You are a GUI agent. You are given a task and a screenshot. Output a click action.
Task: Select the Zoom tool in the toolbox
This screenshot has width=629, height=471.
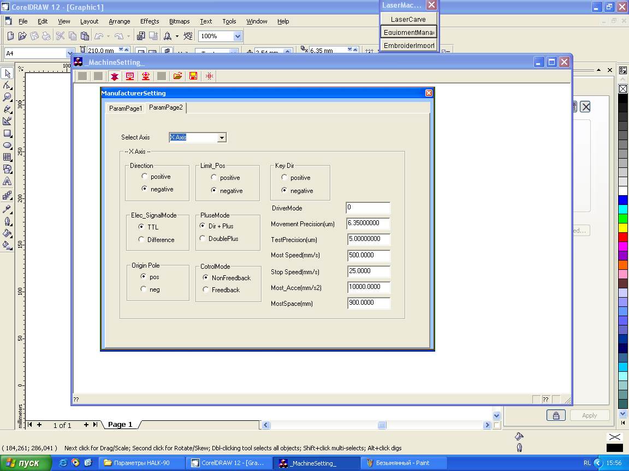pyautogui.click(x=7, y=97)
